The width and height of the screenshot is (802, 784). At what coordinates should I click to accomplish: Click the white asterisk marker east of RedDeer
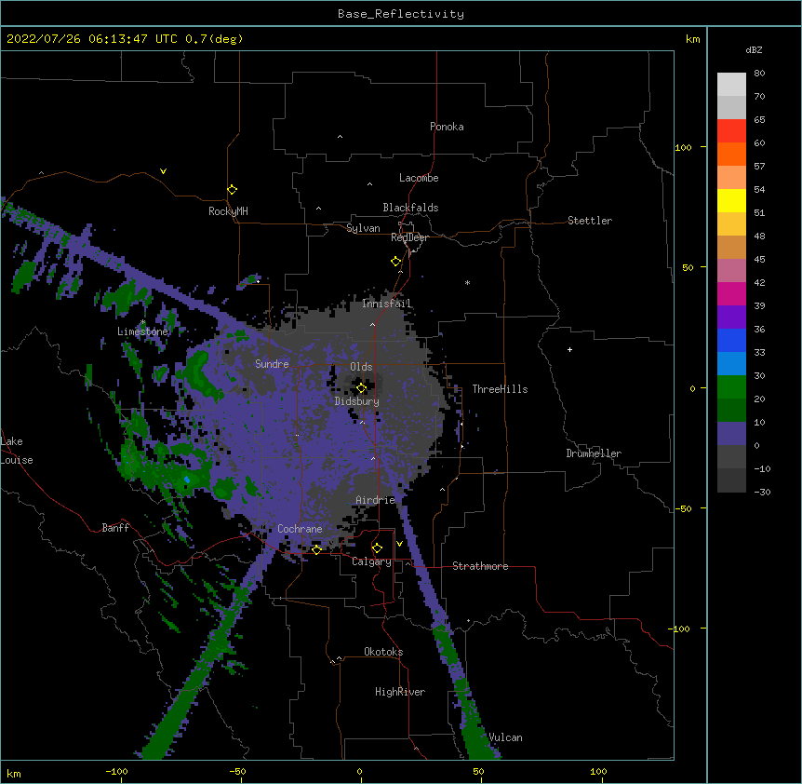(x=467, y=282)
